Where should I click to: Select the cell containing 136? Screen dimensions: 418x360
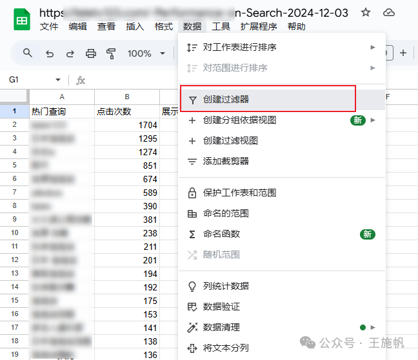click(127, 355)
